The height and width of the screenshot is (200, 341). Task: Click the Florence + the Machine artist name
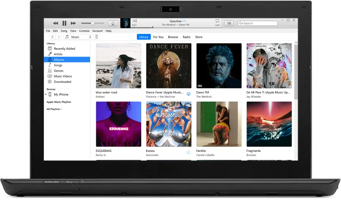[x=161, y=97]
